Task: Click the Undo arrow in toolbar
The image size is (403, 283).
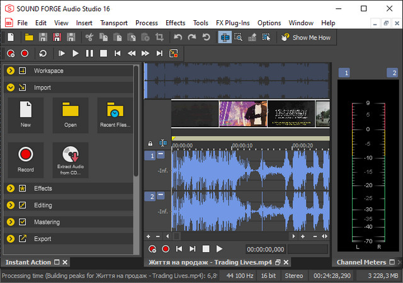Action: (178, 38)
